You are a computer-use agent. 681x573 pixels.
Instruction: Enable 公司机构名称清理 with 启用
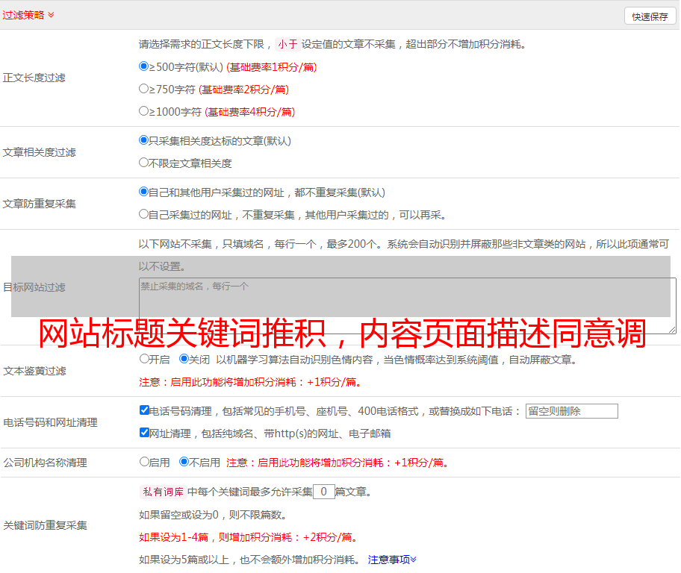[x=144, y=462]
